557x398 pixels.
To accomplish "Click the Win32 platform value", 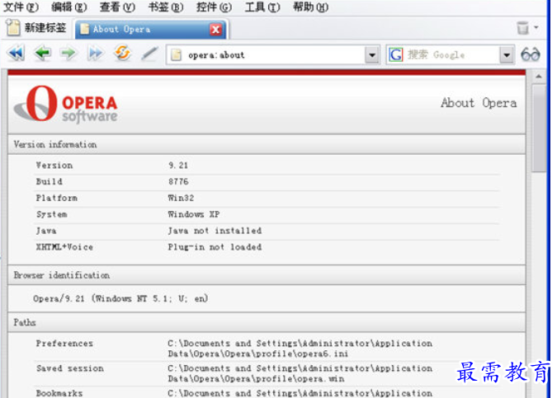I will [182, 198].
